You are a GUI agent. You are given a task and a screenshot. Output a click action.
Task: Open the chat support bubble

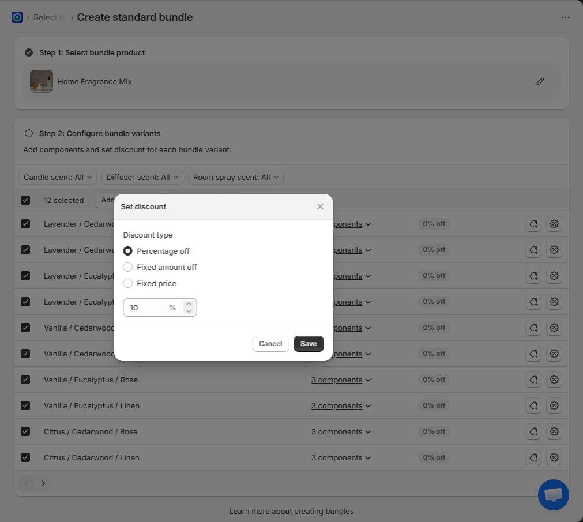(x=553, y=495)
